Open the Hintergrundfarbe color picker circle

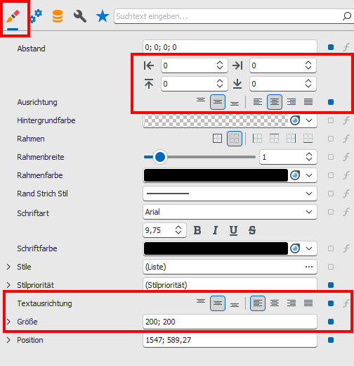[295, 120]
